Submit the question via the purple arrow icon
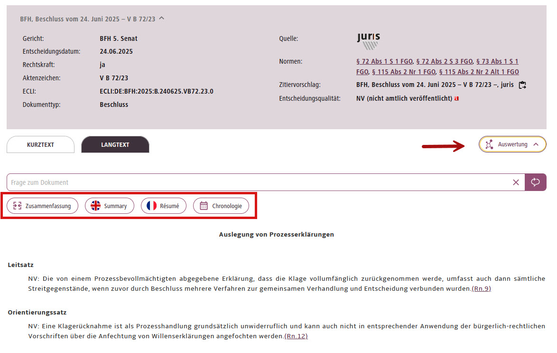This screenshot has height=353, width=557. point(536,182)
